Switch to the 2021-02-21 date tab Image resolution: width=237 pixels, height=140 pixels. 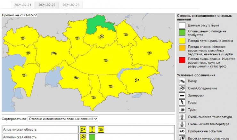[22, 5]
